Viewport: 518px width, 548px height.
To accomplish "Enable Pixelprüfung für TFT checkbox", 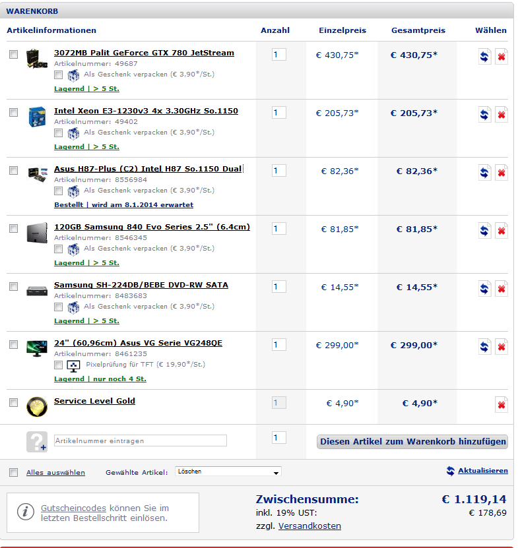I will 58,365.
